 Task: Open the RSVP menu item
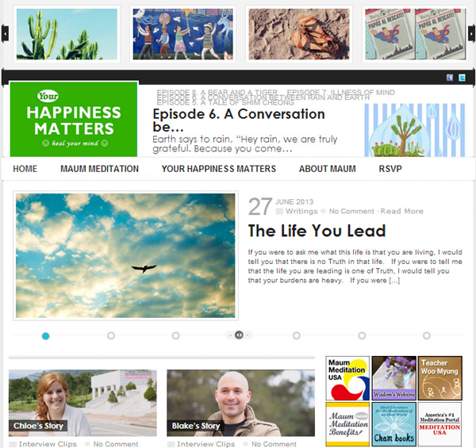[x=390, y=169]
